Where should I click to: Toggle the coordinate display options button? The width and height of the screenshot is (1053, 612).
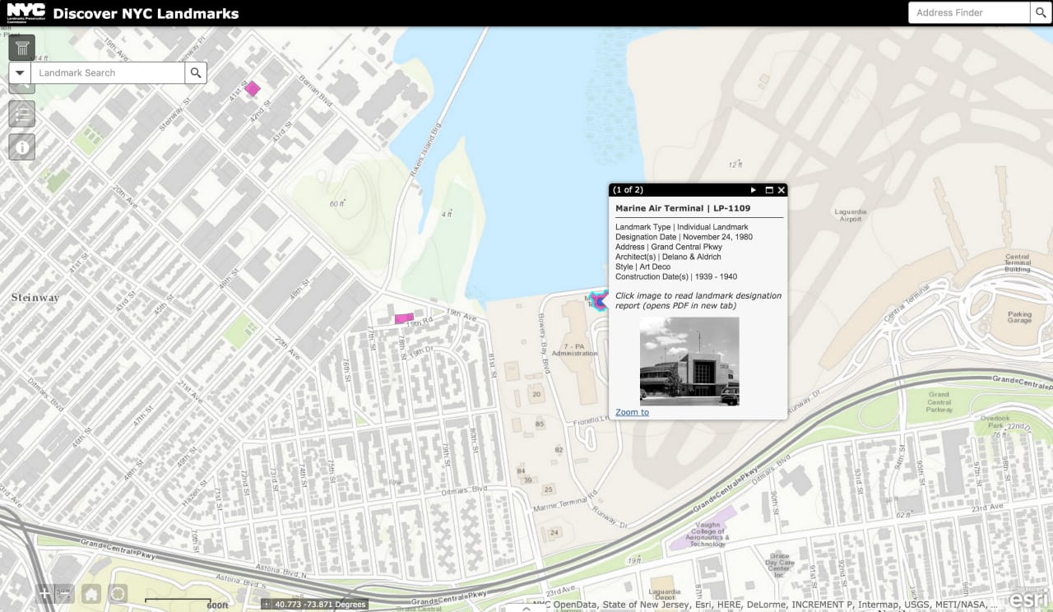(267, 605)
